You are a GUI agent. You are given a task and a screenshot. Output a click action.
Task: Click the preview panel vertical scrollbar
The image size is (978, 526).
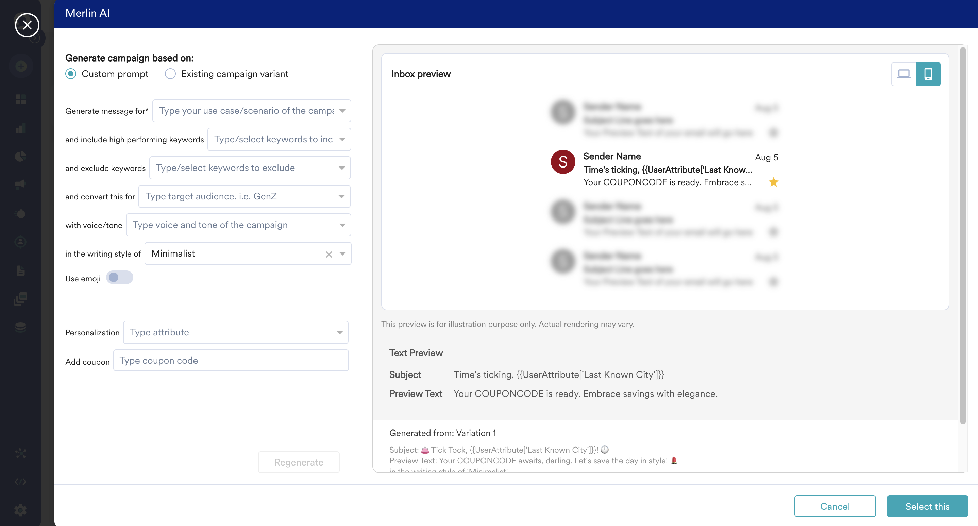(x=962, y=235)
